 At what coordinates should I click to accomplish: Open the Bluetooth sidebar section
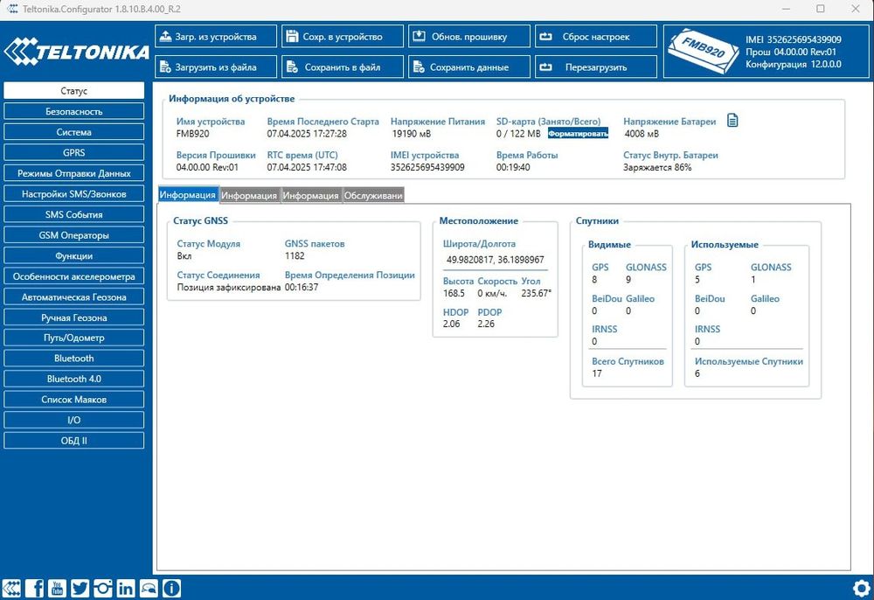(73, 358)
